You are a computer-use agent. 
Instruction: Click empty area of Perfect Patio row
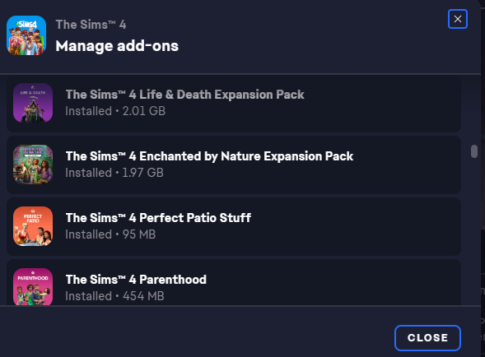pyautogui.click(x=356, y=226)
